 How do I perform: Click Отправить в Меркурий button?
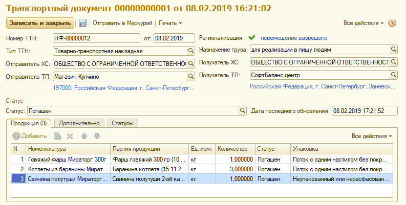pyautogui.click(x=122, y=24)
